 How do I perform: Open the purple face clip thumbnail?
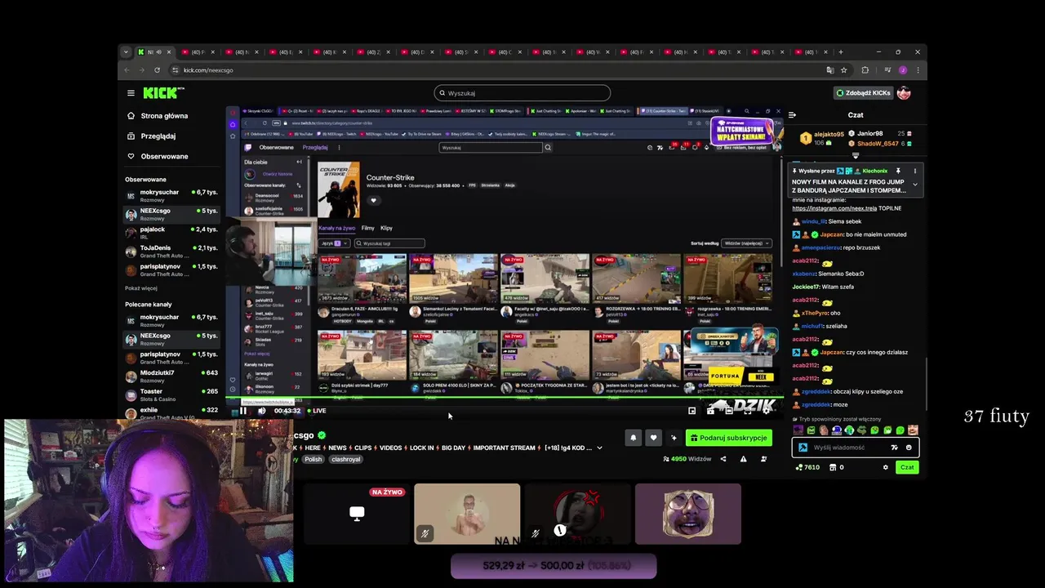coord(688,514)
